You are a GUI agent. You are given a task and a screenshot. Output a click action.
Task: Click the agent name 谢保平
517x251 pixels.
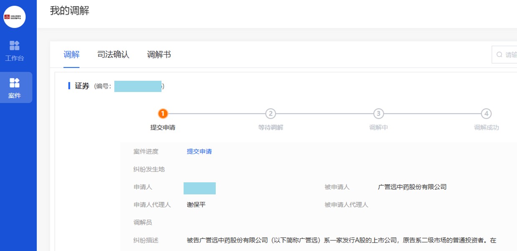pyautogui.click(x=196, y=205)
